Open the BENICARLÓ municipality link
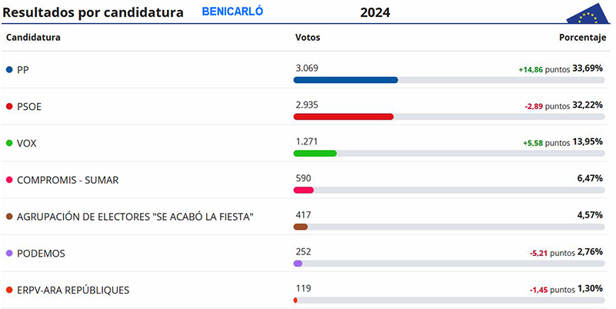The width and height of the screenshot is (616, 309). pyautogui.click(x=232, y=12)
